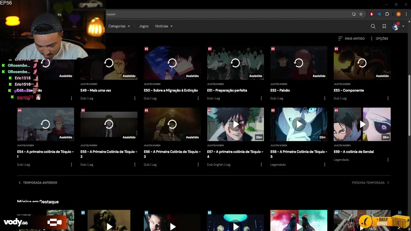Click the Legendado label under E58
The image size is (411, 231).
(278, 165)
